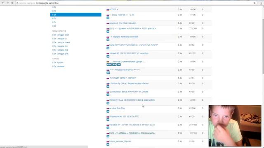The height and width of the screenshot is (148, 264).
Task: Filter by 0.3e Украина country
Action: [58, 67]
